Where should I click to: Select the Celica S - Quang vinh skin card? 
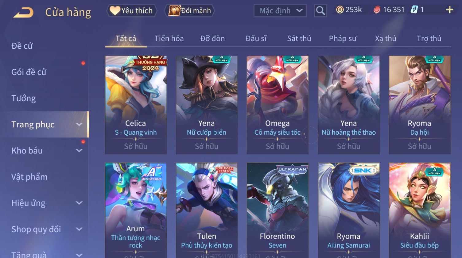point(136,105)
